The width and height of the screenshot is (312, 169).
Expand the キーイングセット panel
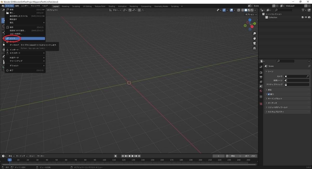(287, 99)
